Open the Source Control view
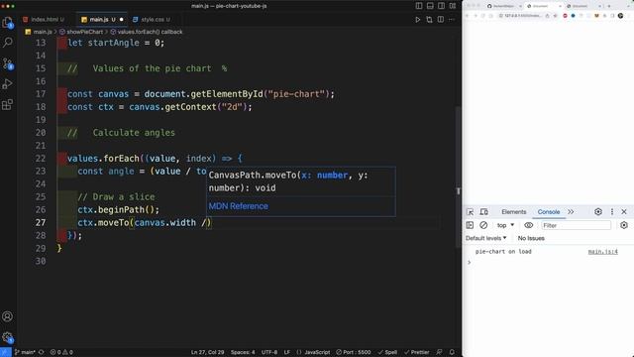The height and width of the screenshot is (357, 634). [8, 63]
